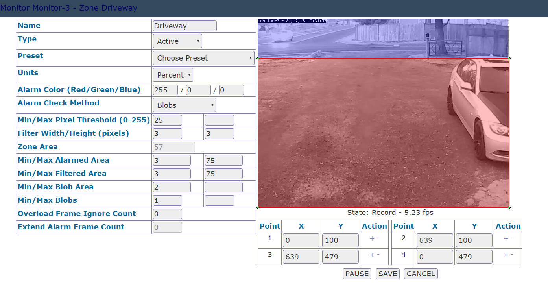Expand the Choose Preset dropdown
Screen dimensions: 548x292
coord(203,58)
